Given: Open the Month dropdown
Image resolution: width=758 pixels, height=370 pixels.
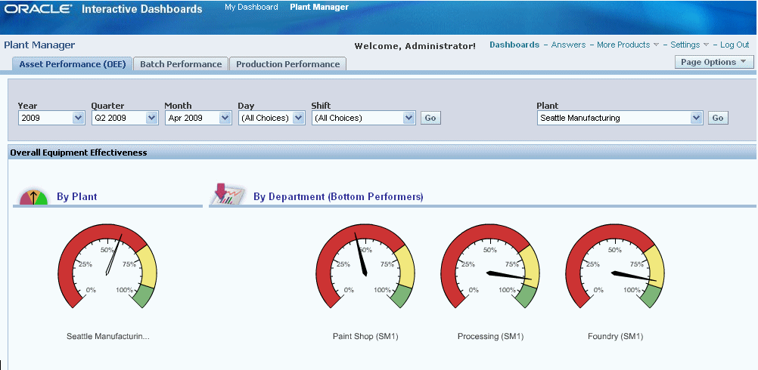Looking at the screenshot, I should coord(198,119).
